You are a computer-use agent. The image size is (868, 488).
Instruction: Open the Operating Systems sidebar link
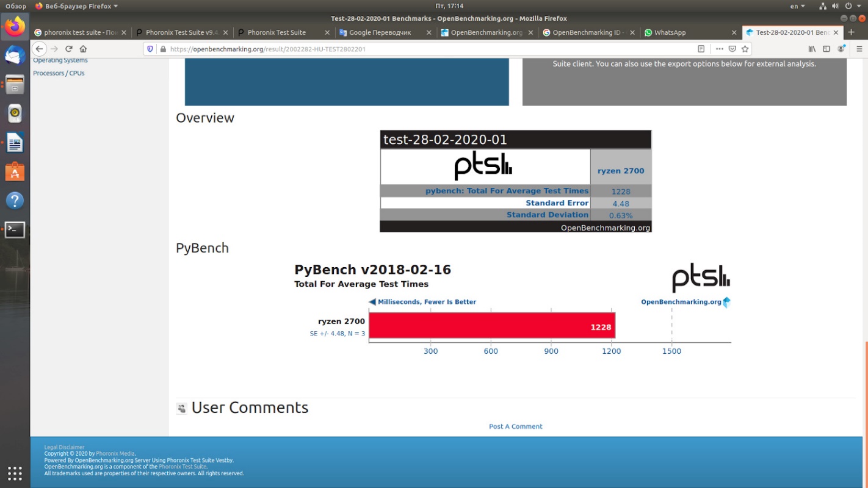click(x=60, y=60)
